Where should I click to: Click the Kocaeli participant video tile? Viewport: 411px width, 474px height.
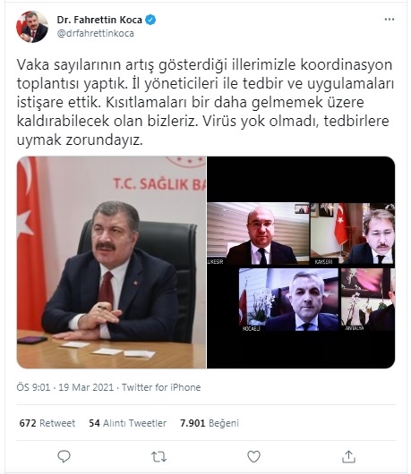tap(288, 300)
